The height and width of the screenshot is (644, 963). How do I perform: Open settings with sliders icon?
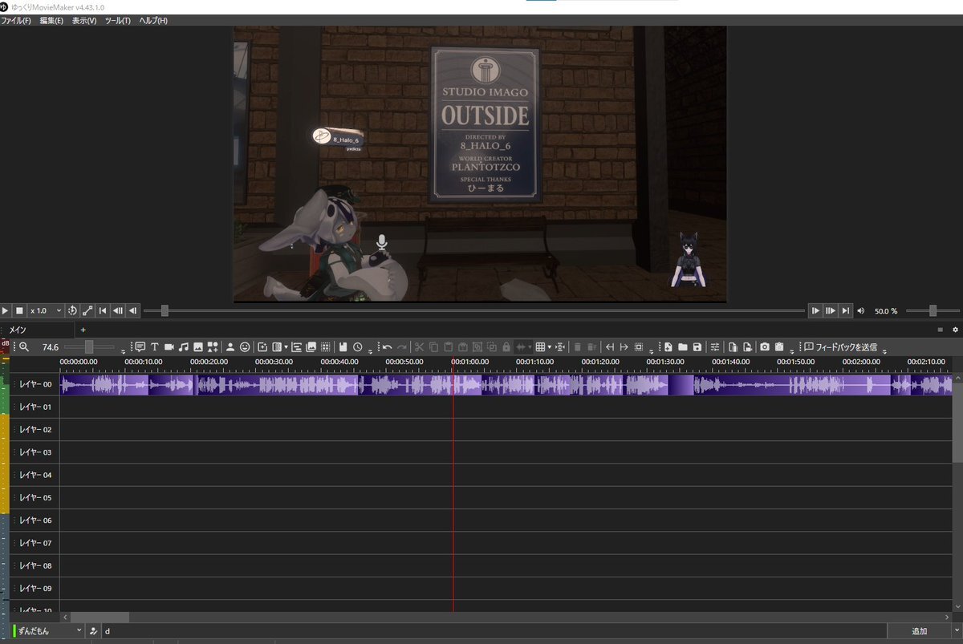pos(715,346)
